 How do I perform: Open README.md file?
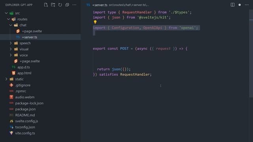[x=25, y=115]
